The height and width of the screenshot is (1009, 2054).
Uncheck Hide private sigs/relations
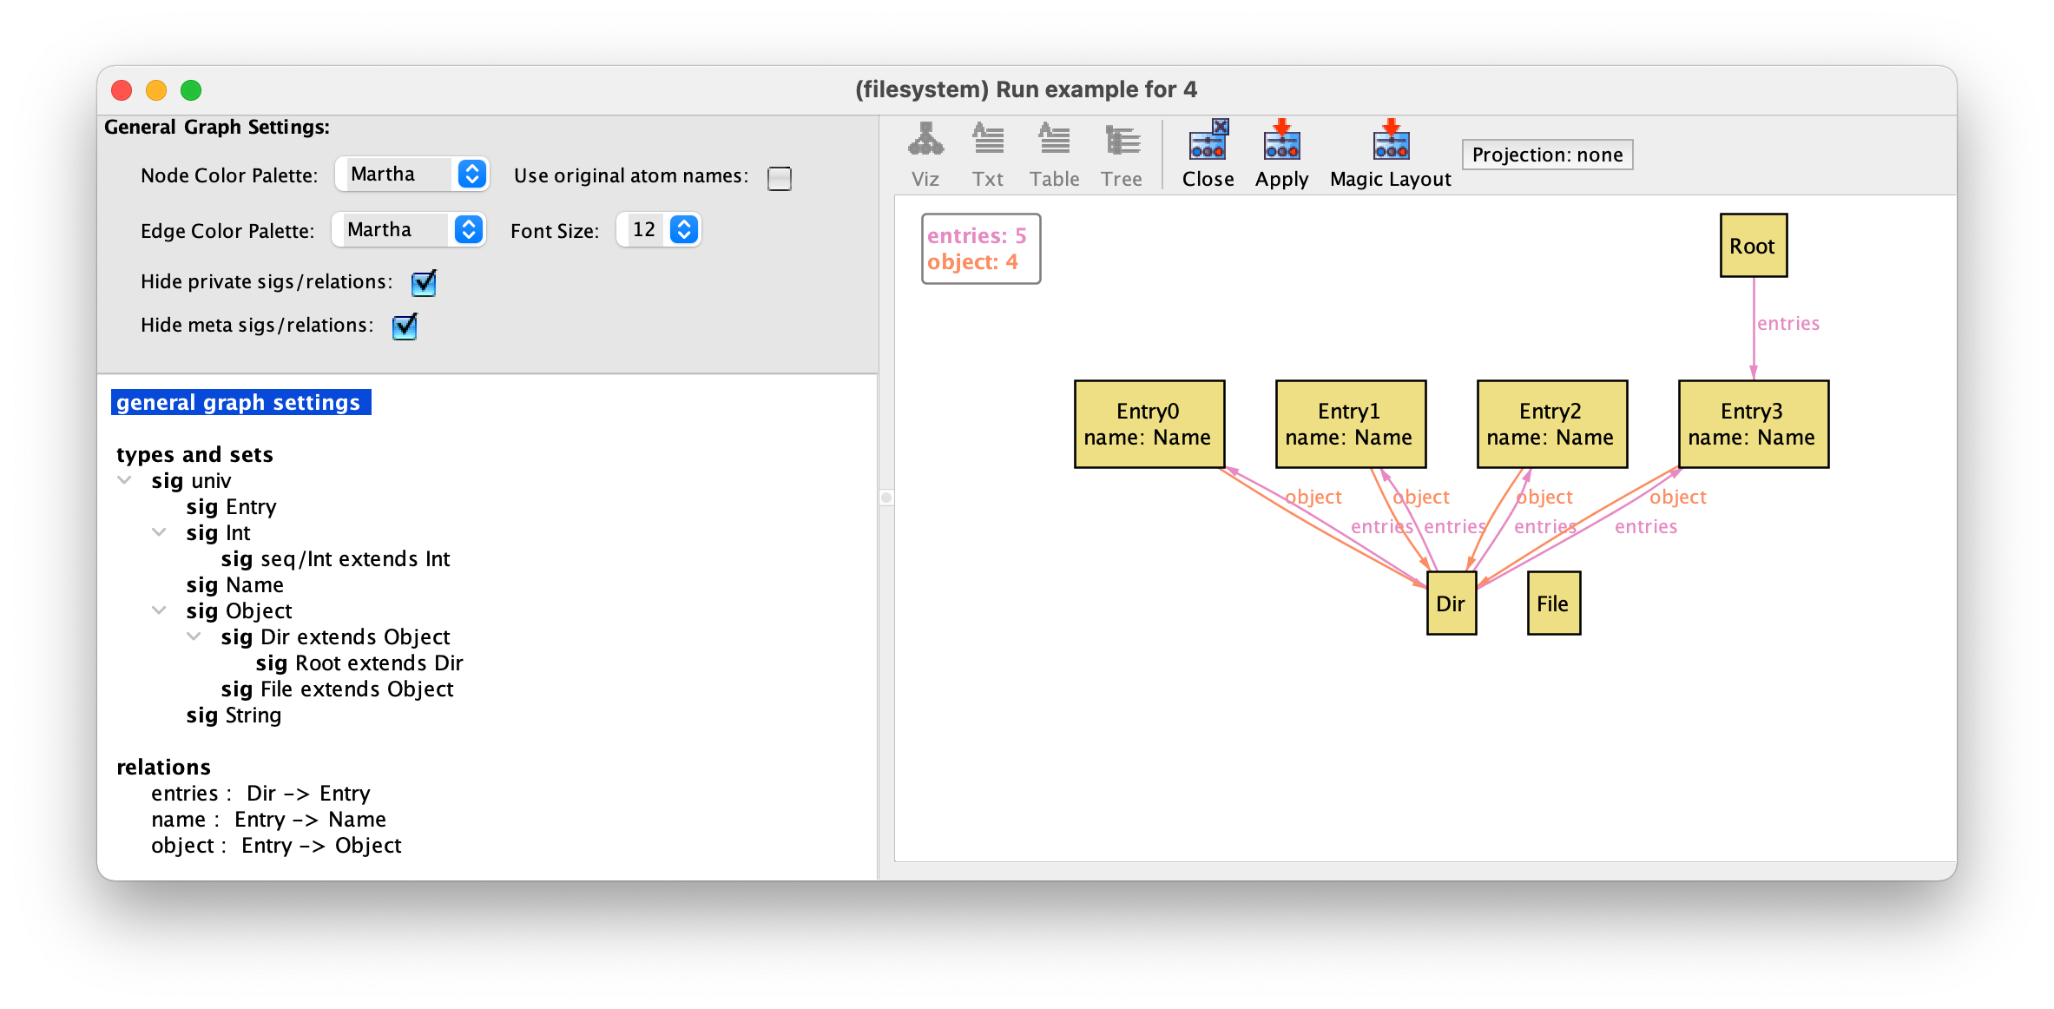tap(424, 283)
